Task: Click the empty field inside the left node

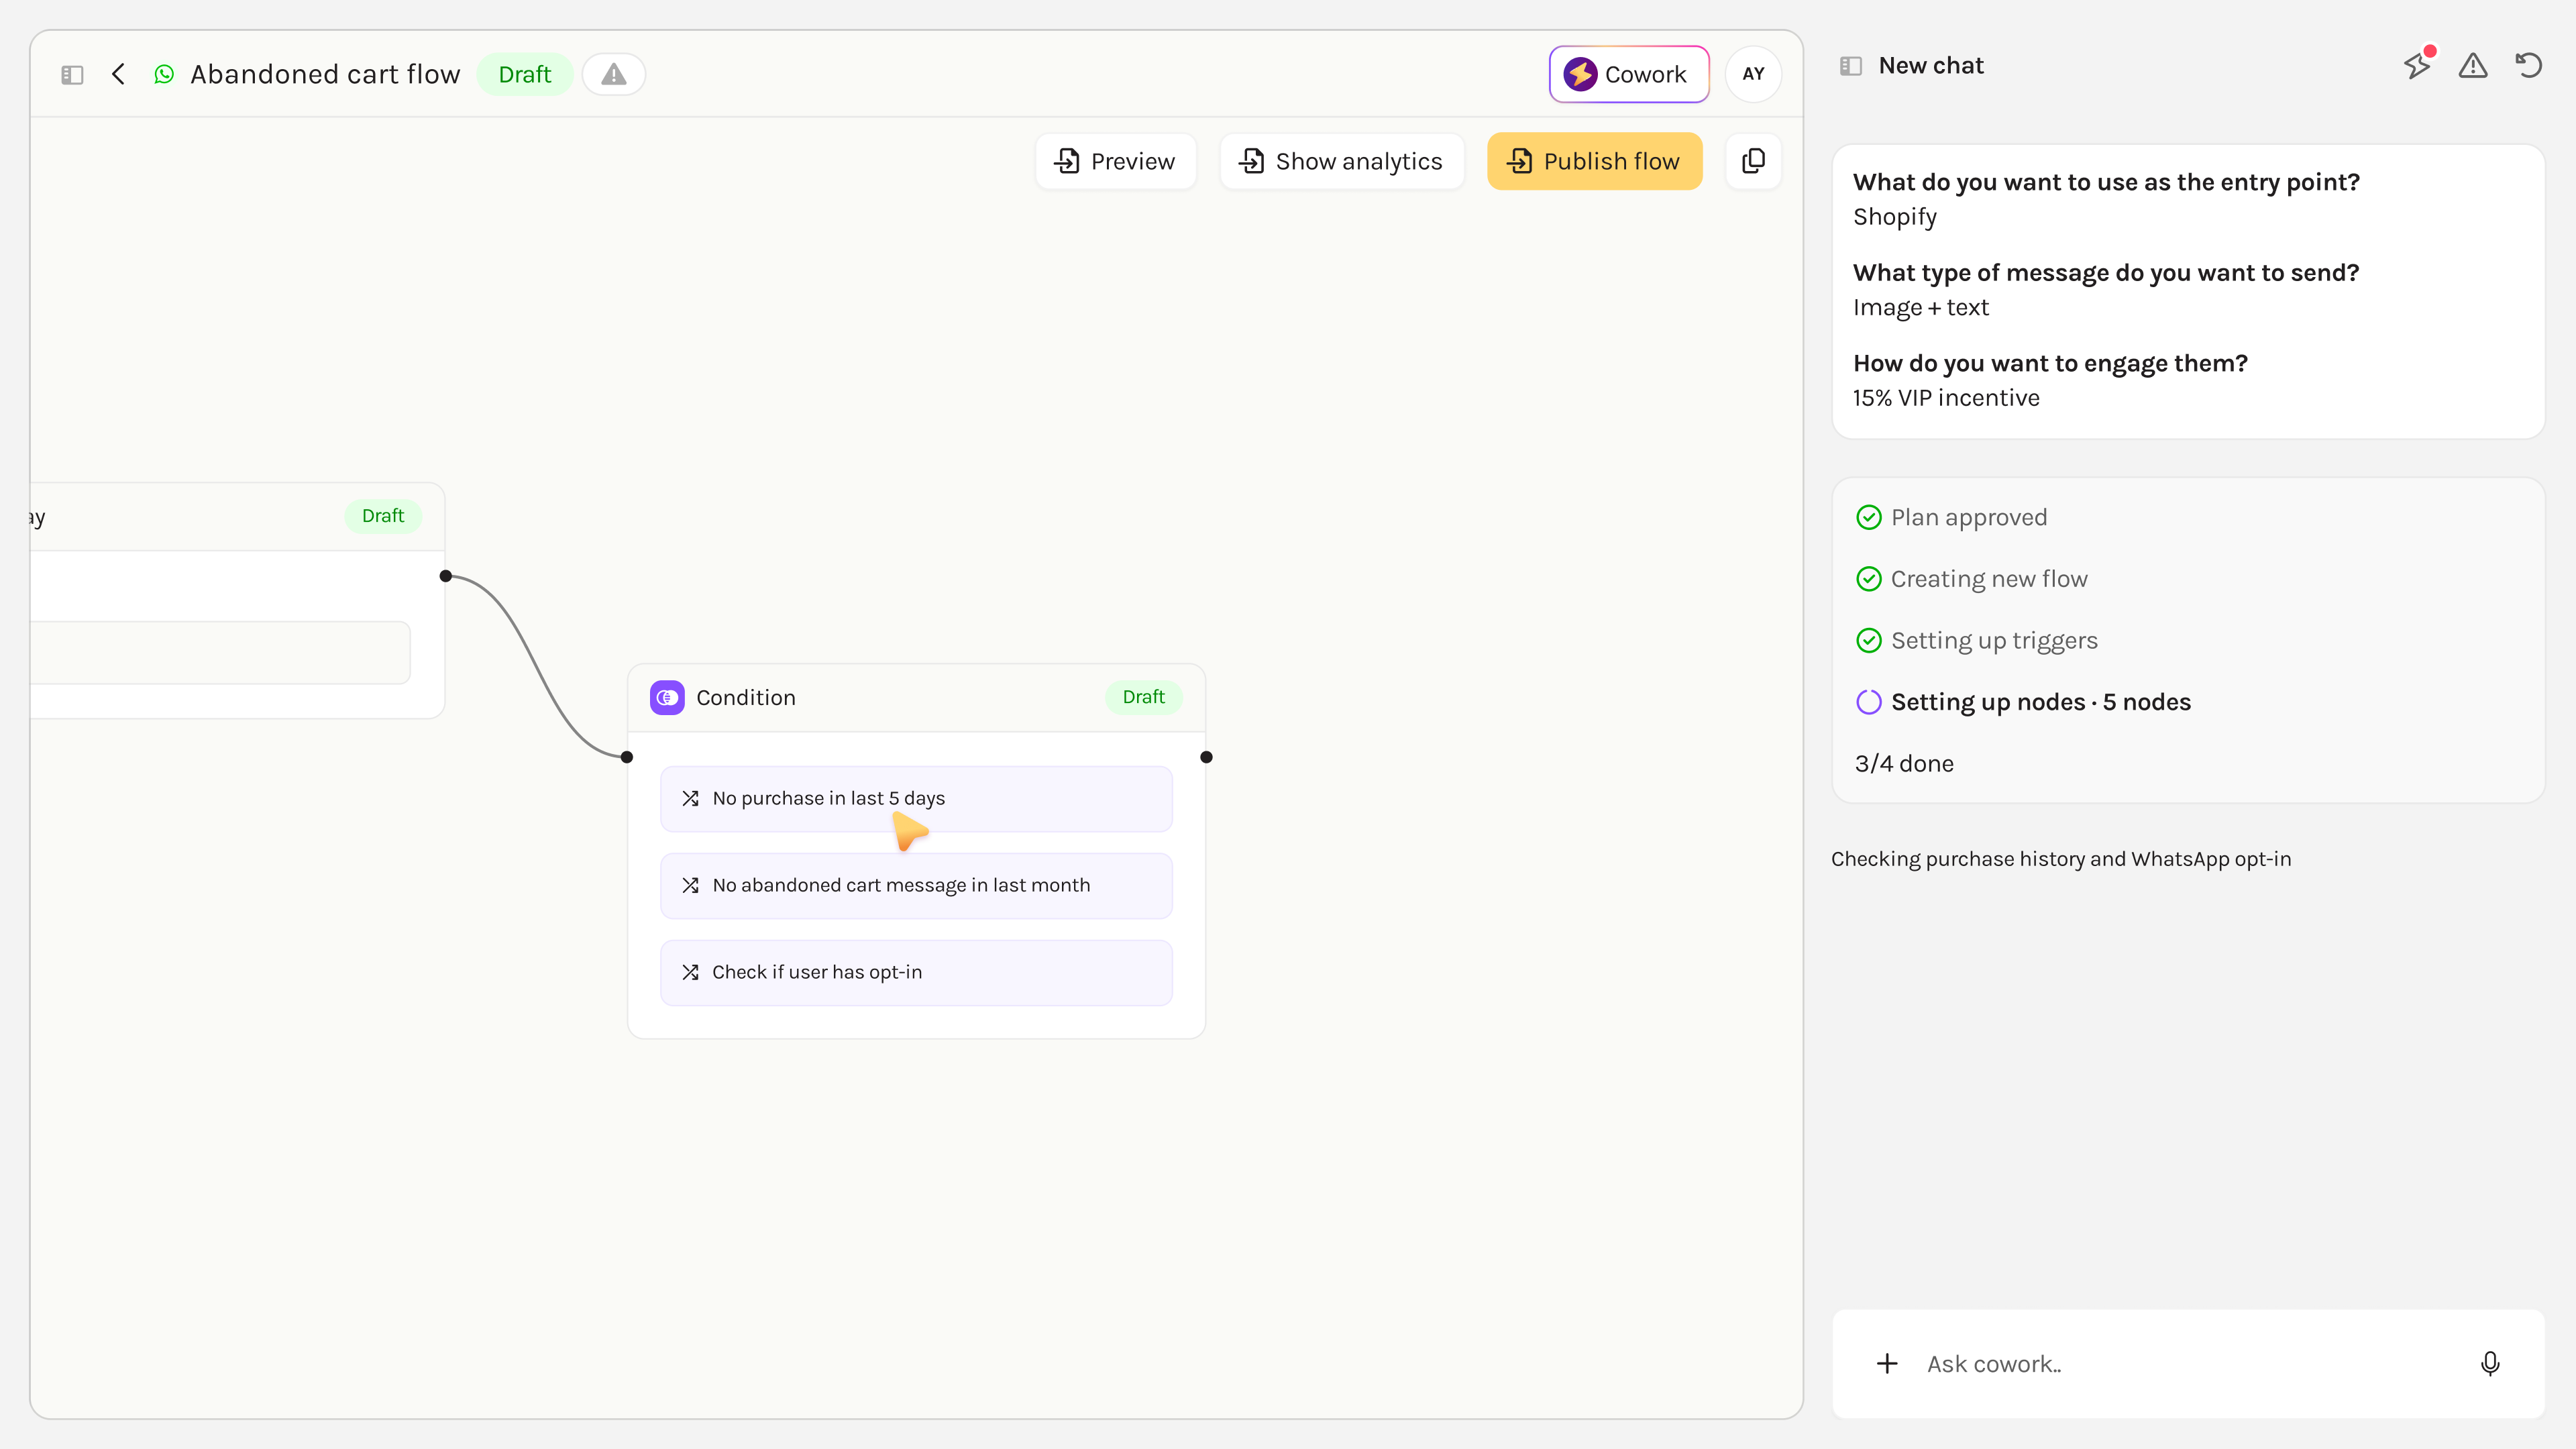Action: click(220, 653)
